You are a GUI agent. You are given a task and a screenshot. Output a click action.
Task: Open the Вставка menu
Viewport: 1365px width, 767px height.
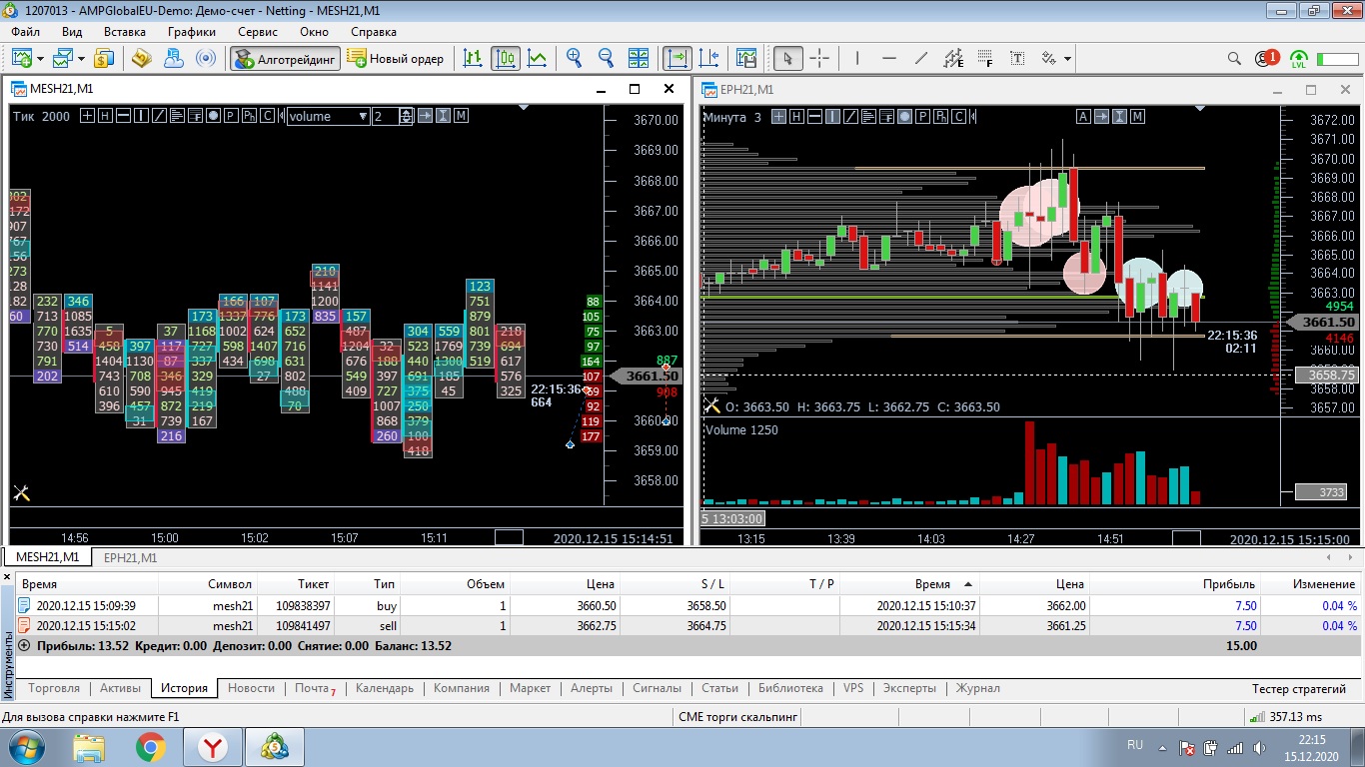125,31
